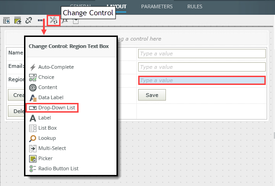Image resolution: width=275 pixels, height=186 pixels.
Task: Select the Lookup control option
Action: [43, 138]
